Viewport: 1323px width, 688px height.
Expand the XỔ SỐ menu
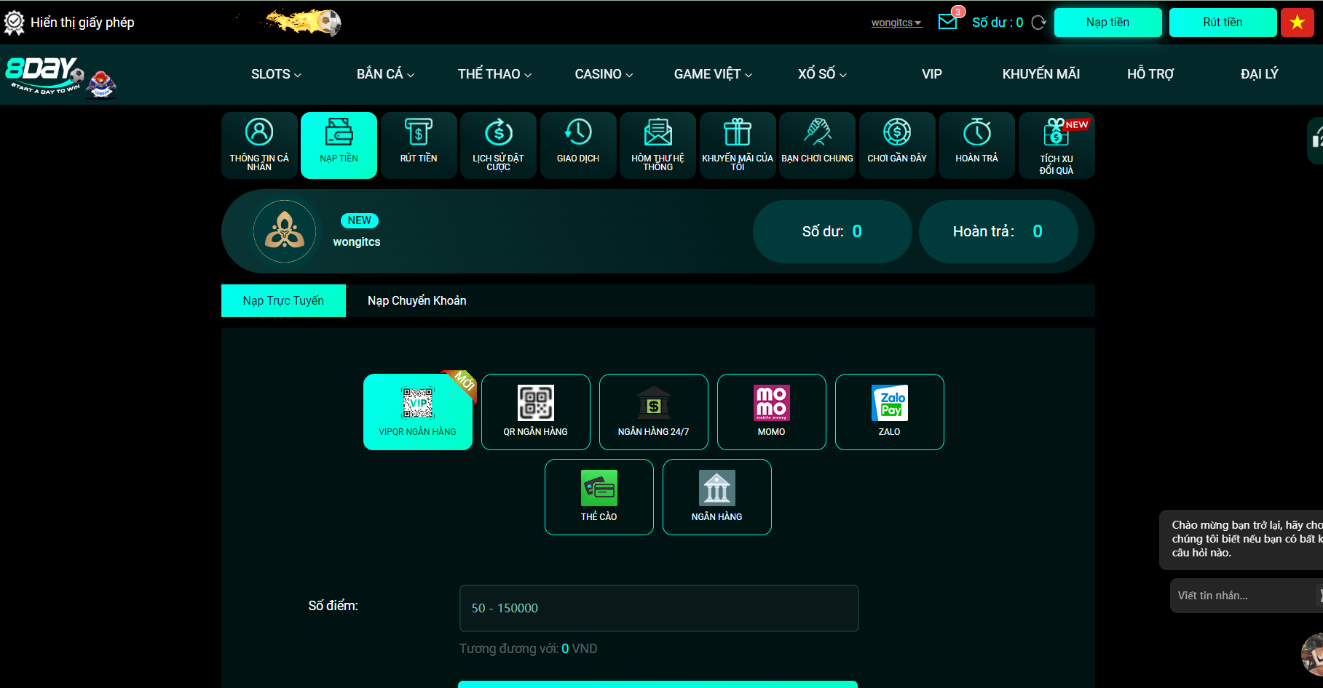822,74
